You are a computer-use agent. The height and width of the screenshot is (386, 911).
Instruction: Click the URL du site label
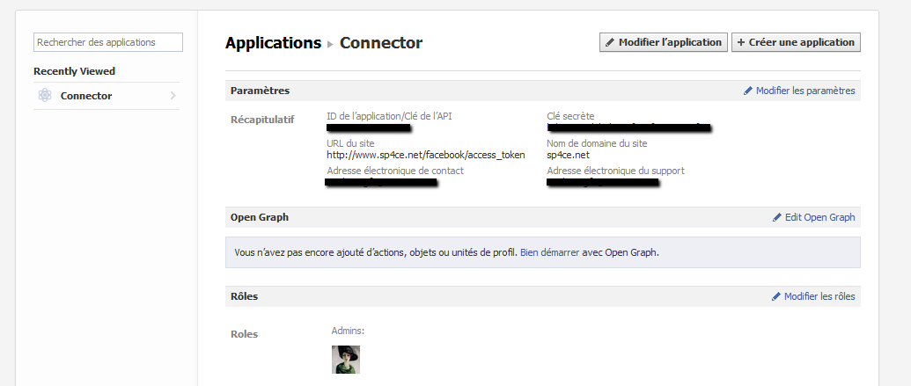pyautogui.click(x=351, y=143)
